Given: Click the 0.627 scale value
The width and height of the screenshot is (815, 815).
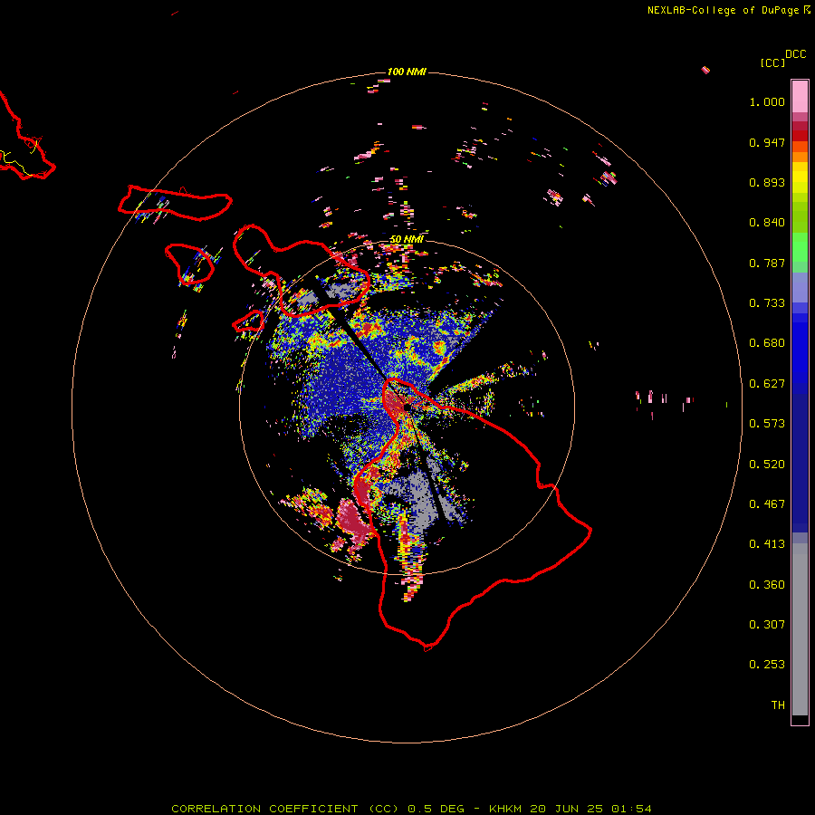Looking at the screenshot, I should [x=767, y=384].
